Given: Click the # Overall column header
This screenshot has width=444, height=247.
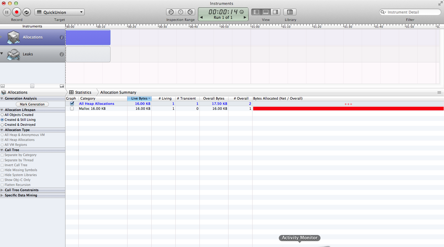Looking at the screenshot, I should coord(240,98).
